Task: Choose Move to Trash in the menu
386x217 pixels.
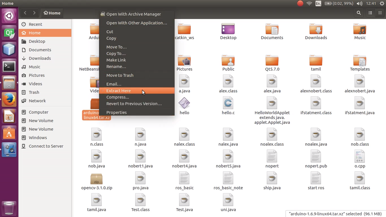Action: click(x=120, y=75)
